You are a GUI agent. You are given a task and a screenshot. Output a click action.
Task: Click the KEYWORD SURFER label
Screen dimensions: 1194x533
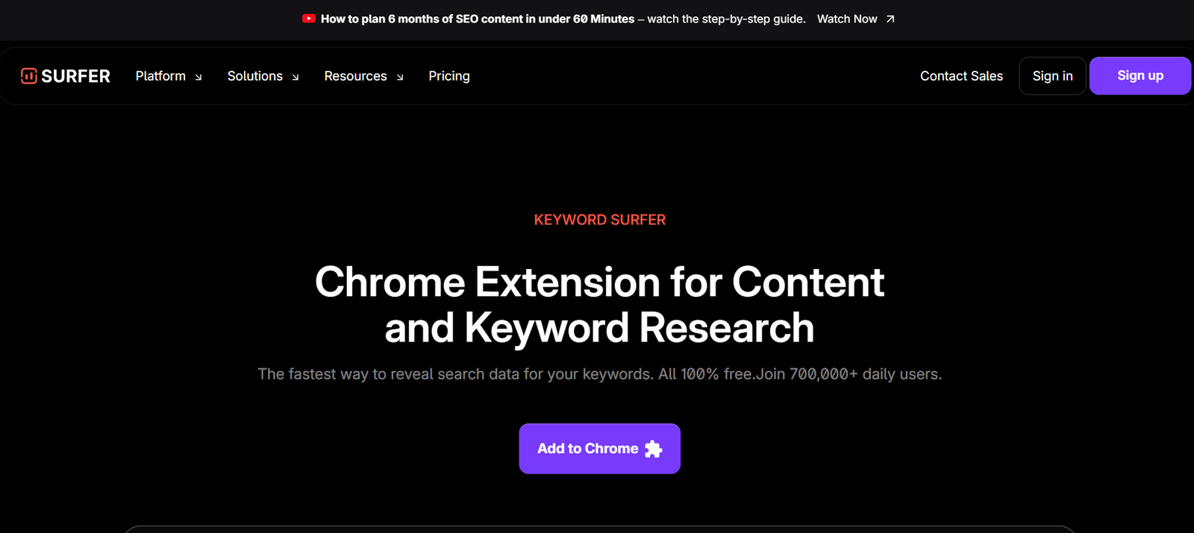[600, 220]
